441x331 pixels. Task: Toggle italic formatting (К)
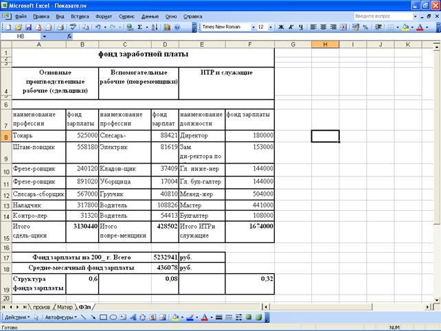pyautogui.click(x=291, y=27)
